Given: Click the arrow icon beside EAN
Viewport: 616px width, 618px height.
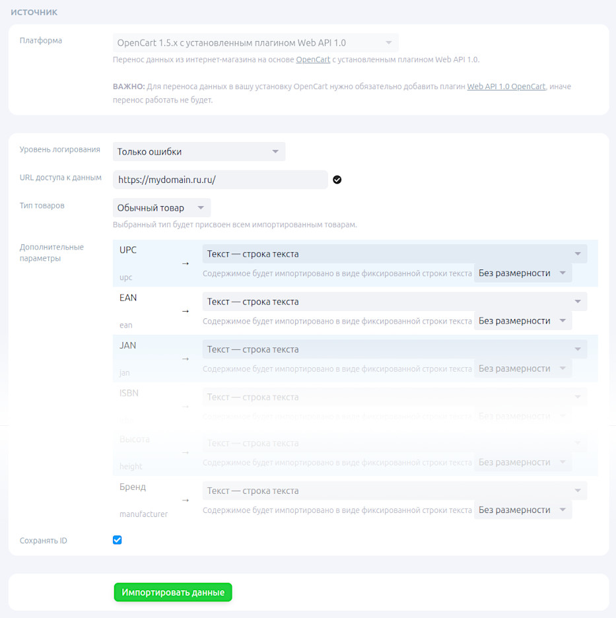Looking at the screenshot, I should [x=185, y=311].
